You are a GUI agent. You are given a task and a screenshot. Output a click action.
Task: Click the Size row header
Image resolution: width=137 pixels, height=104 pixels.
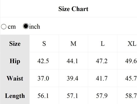[x=15, y=44]
